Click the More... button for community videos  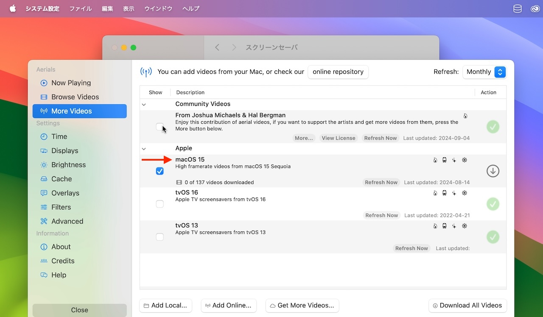click(304, 138)
